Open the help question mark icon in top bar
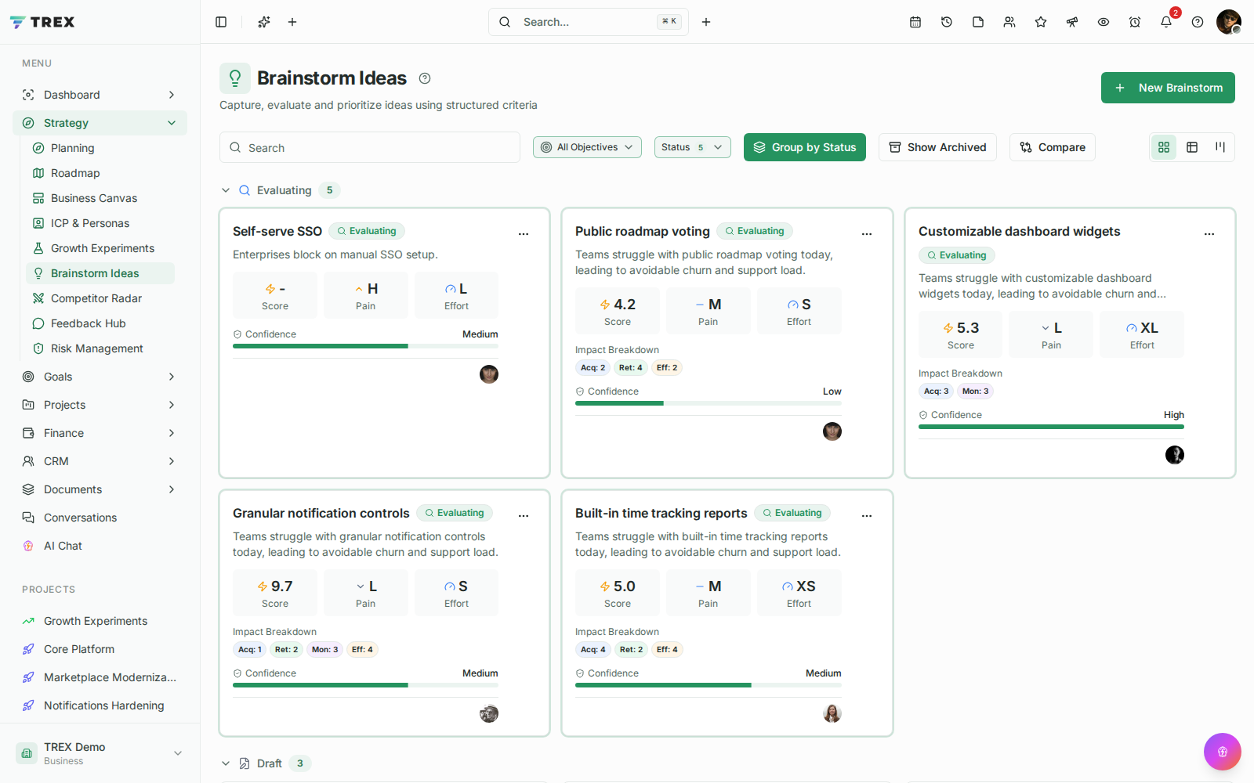 point(1198,22)
